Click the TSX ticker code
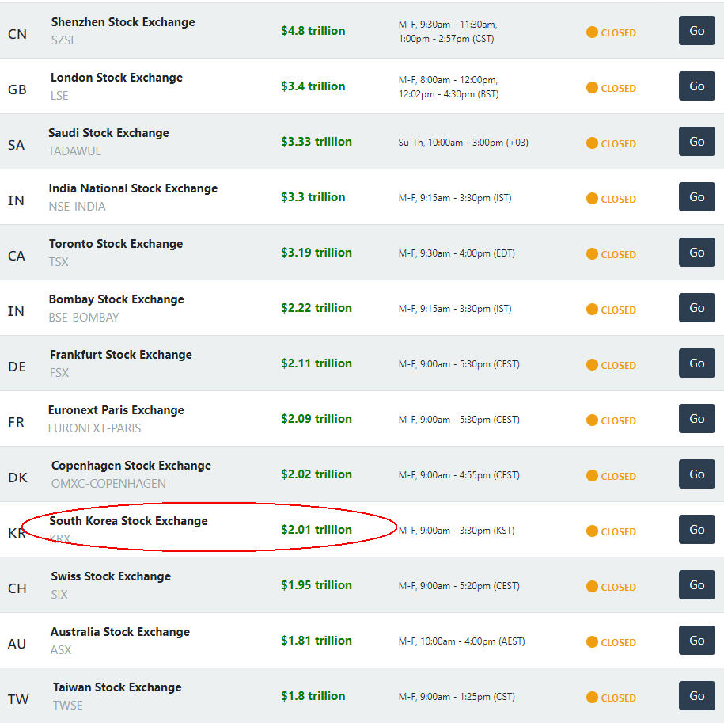This screenshot has width=724, height=723. [x=59, y=262]
